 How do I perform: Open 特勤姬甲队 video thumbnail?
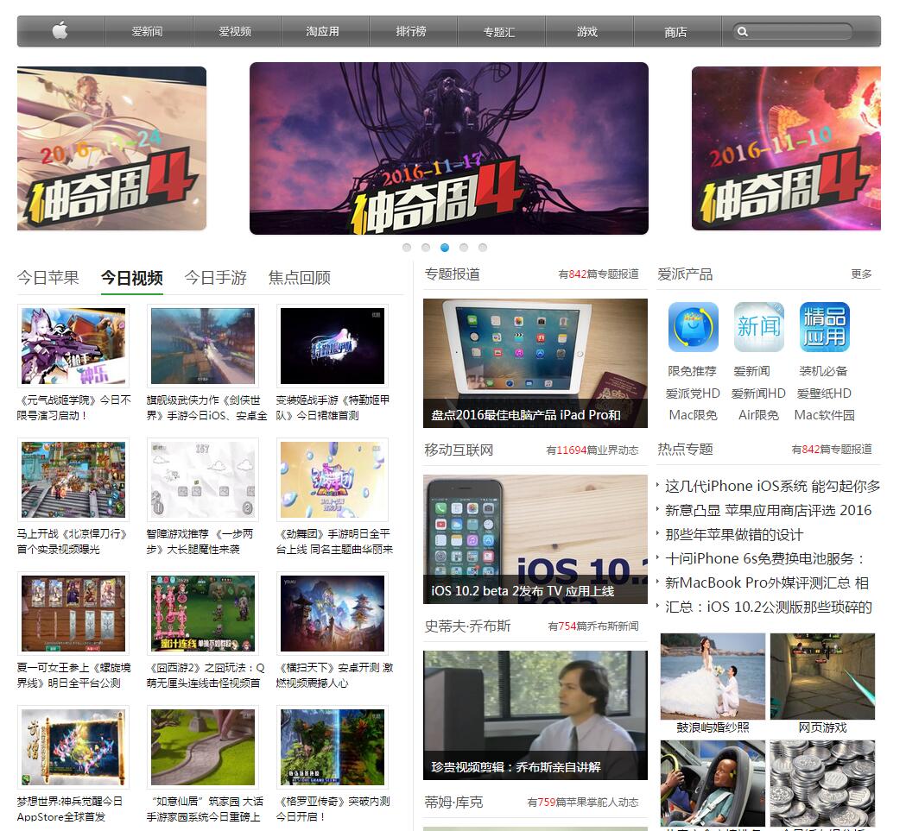point(333,346)
